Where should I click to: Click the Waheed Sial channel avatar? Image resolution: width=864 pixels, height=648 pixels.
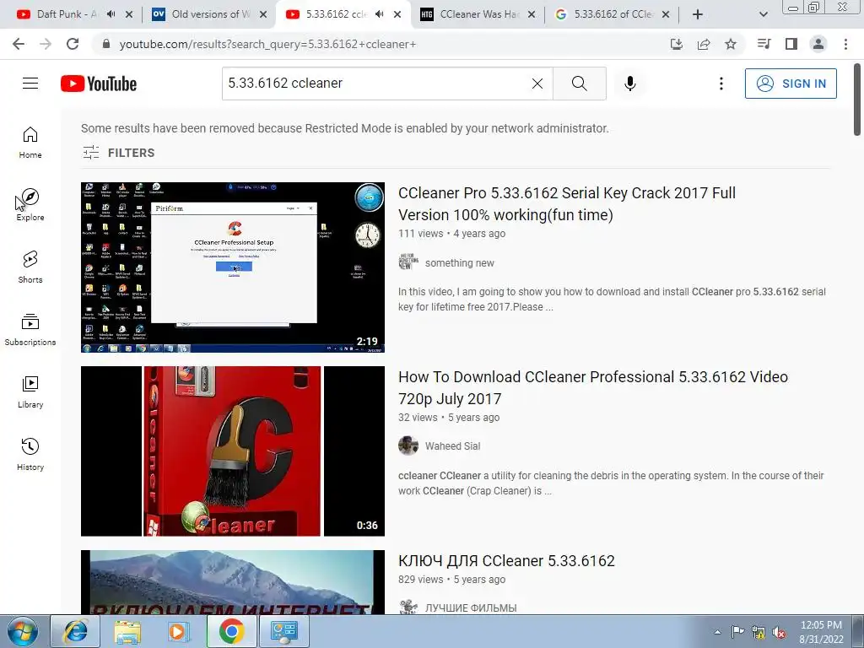click(x=408, y=445)
